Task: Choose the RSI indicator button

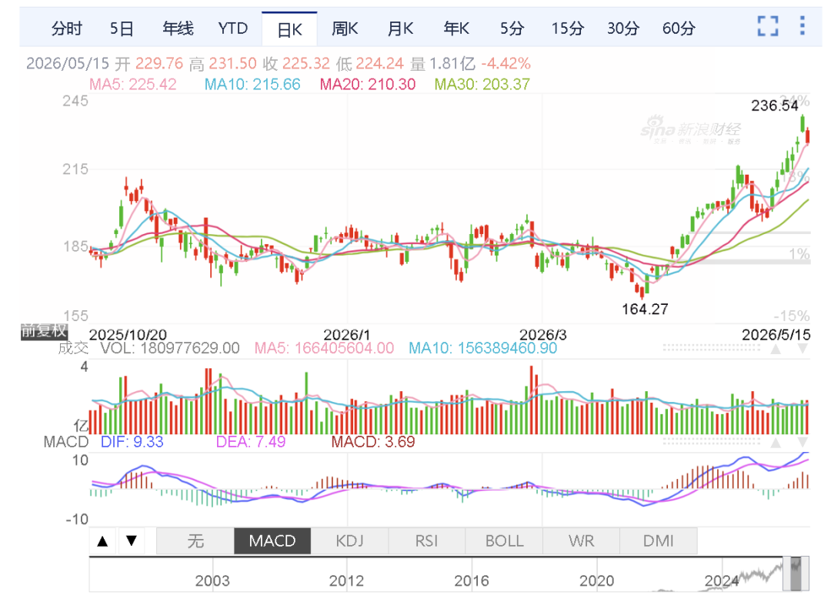Action: pyautogui.click(x=426, y=541)
